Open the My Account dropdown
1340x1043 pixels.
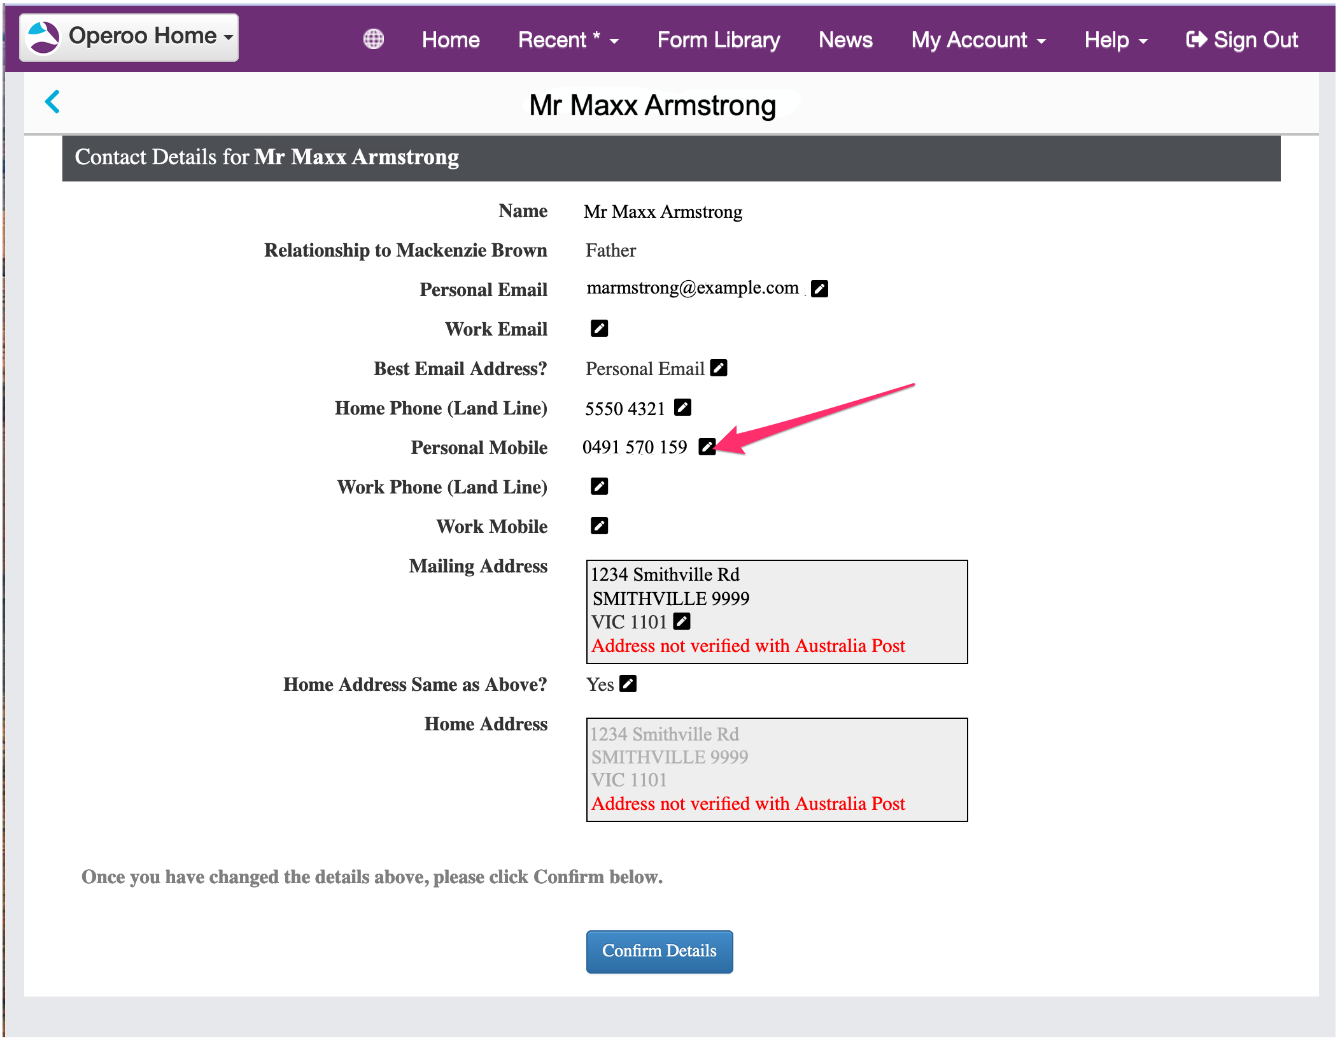(x=978, y=40)
